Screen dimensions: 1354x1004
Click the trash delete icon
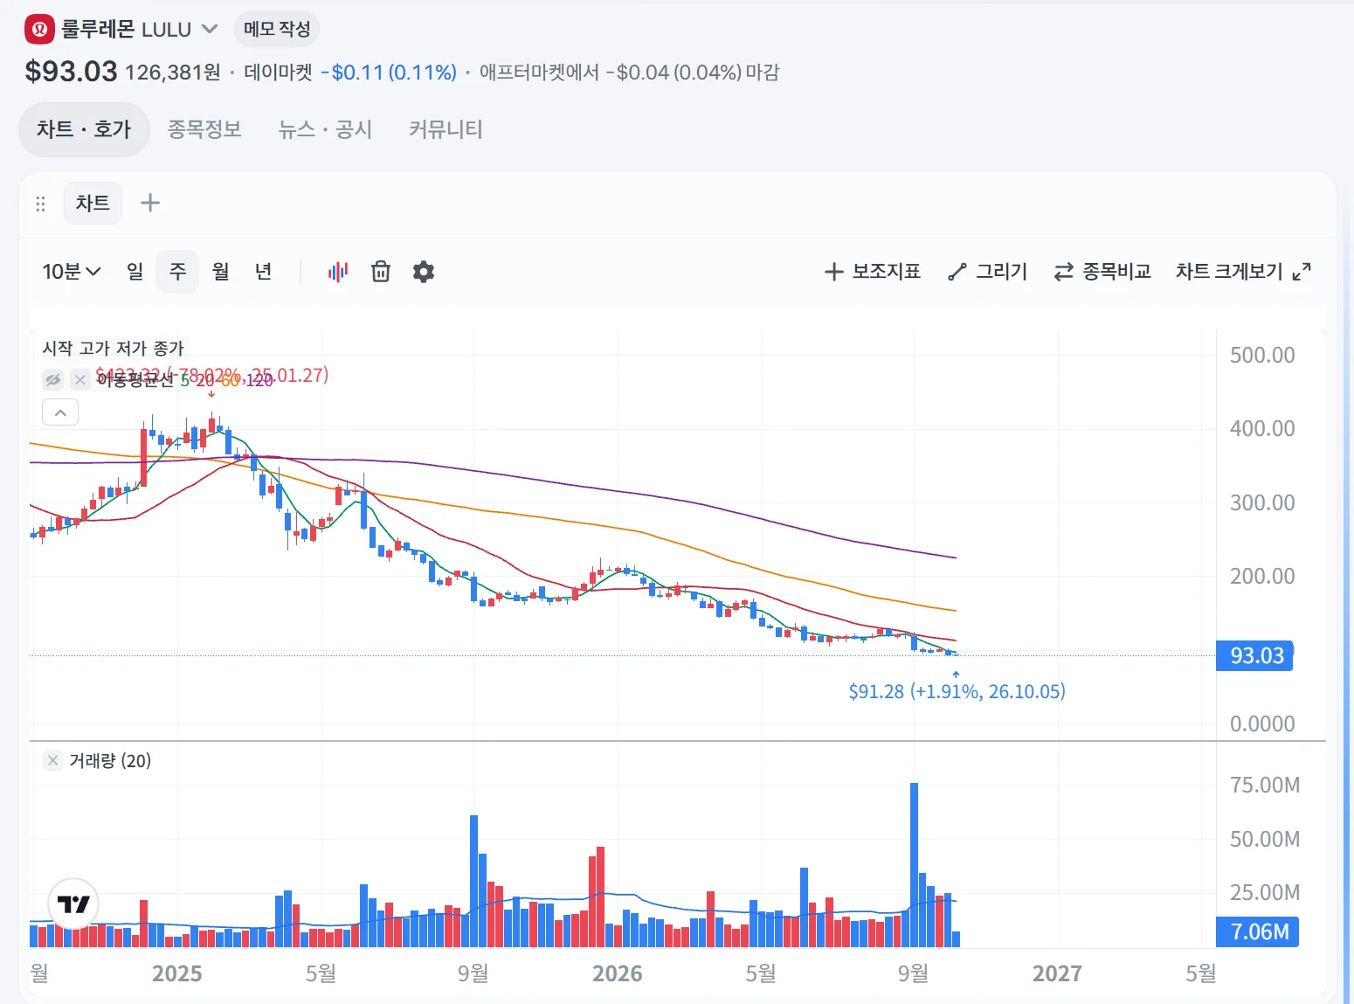point(381,272)
